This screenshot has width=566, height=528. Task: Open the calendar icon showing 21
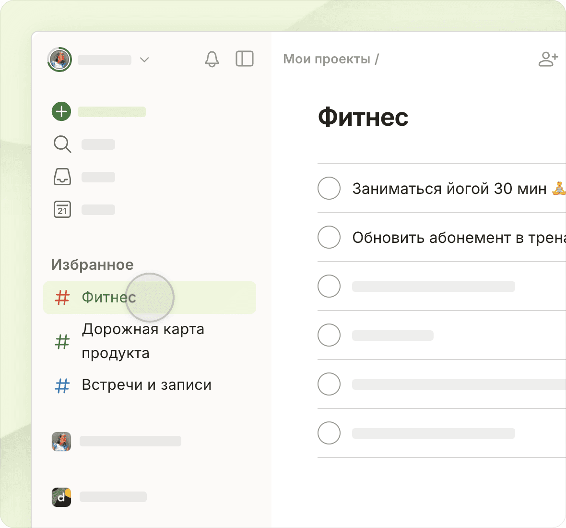(62, 209)
